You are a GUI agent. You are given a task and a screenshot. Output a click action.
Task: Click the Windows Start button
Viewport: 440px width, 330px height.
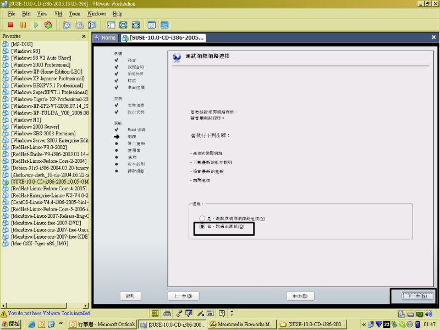click(10, 324)
